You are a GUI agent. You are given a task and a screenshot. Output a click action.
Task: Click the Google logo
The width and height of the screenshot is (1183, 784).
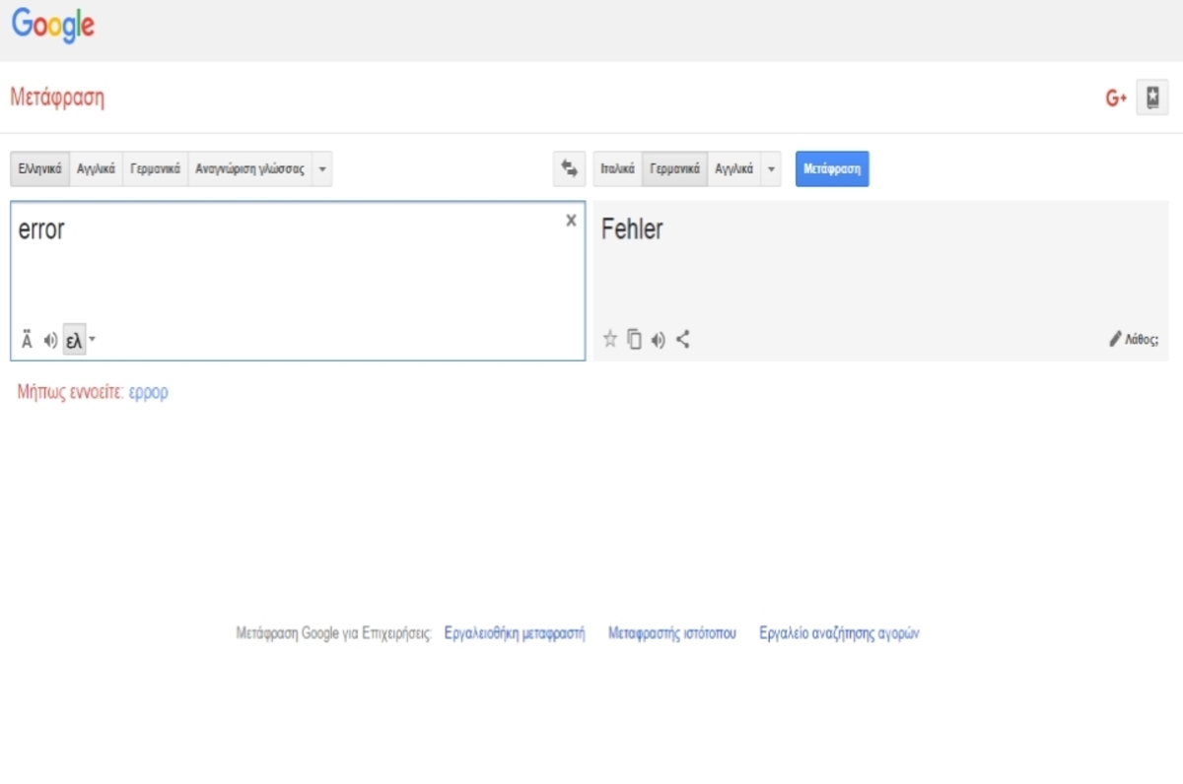[53, 25]
